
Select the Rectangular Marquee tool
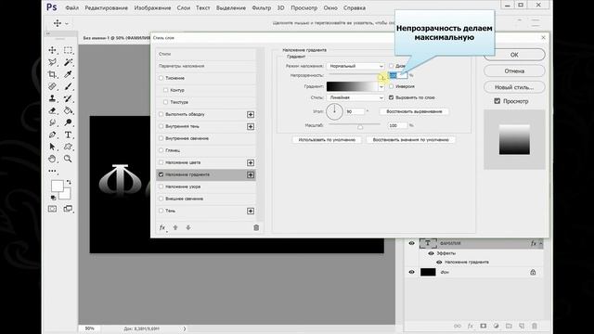tap(68, 50)
